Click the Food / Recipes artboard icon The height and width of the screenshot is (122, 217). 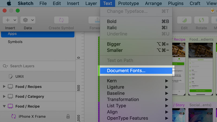click(x=10, y=86)
